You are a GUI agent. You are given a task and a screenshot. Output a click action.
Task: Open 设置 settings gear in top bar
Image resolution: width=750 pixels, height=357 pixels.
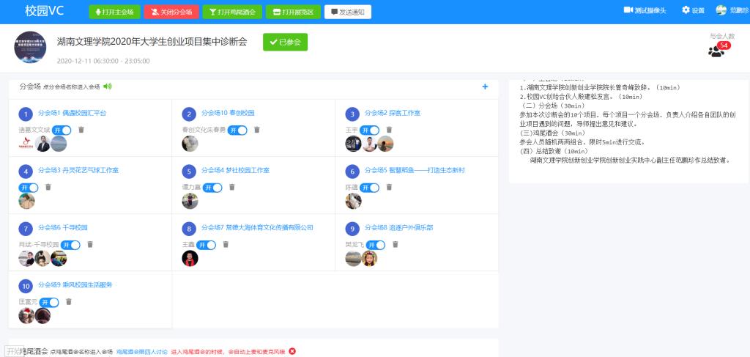[692, 10]
